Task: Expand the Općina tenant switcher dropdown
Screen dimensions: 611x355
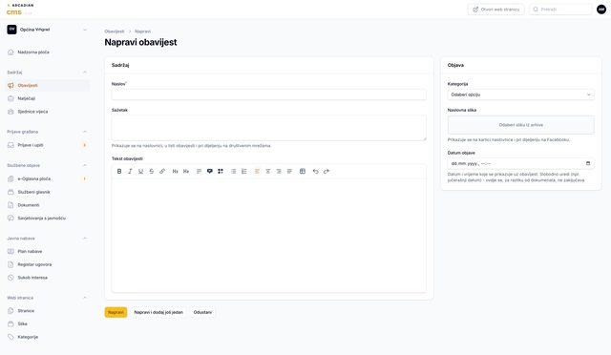Action: pyautogui.click(x=48, y=30)
